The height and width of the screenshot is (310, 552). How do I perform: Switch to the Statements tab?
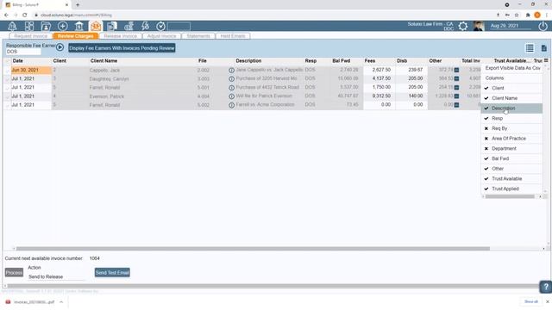[x=198, y=36]
